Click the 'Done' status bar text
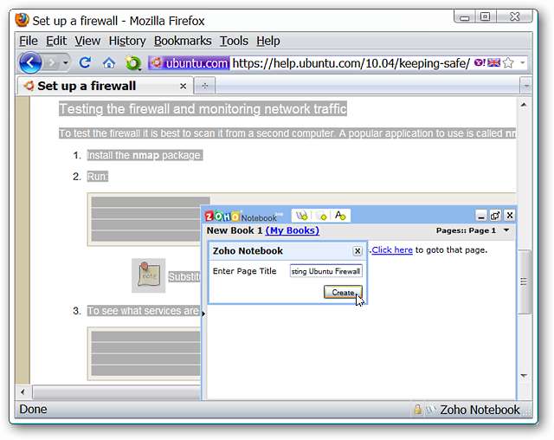Viewport: 554px width, 440px height. [x=33, y=410]
